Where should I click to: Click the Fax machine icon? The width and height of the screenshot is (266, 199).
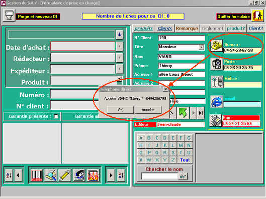click(x=215, y=120)
